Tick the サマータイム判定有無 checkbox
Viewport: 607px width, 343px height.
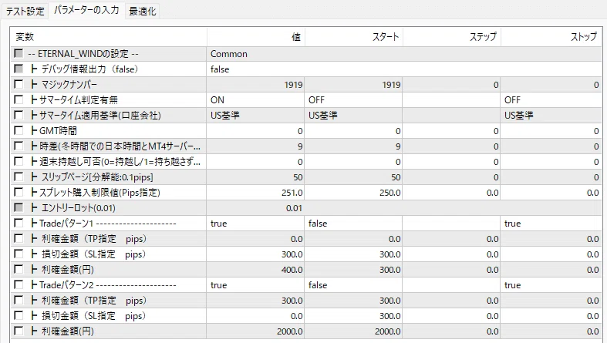[x=19, y=99]
